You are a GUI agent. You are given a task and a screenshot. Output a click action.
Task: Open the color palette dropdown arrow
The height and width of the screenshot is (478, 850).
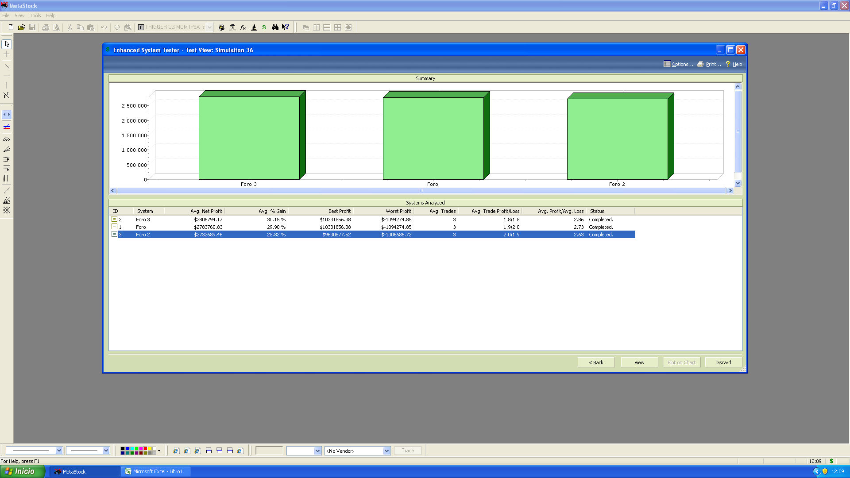pos(159,451)
